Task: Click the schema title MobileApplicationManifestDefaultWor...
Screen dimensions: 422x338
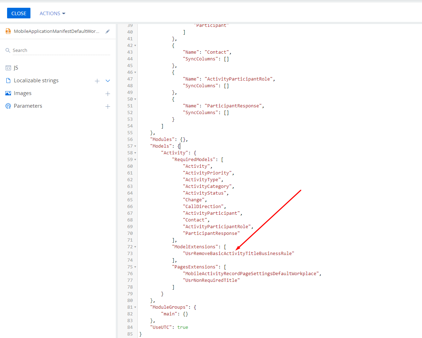Action: tap(57, 31)
